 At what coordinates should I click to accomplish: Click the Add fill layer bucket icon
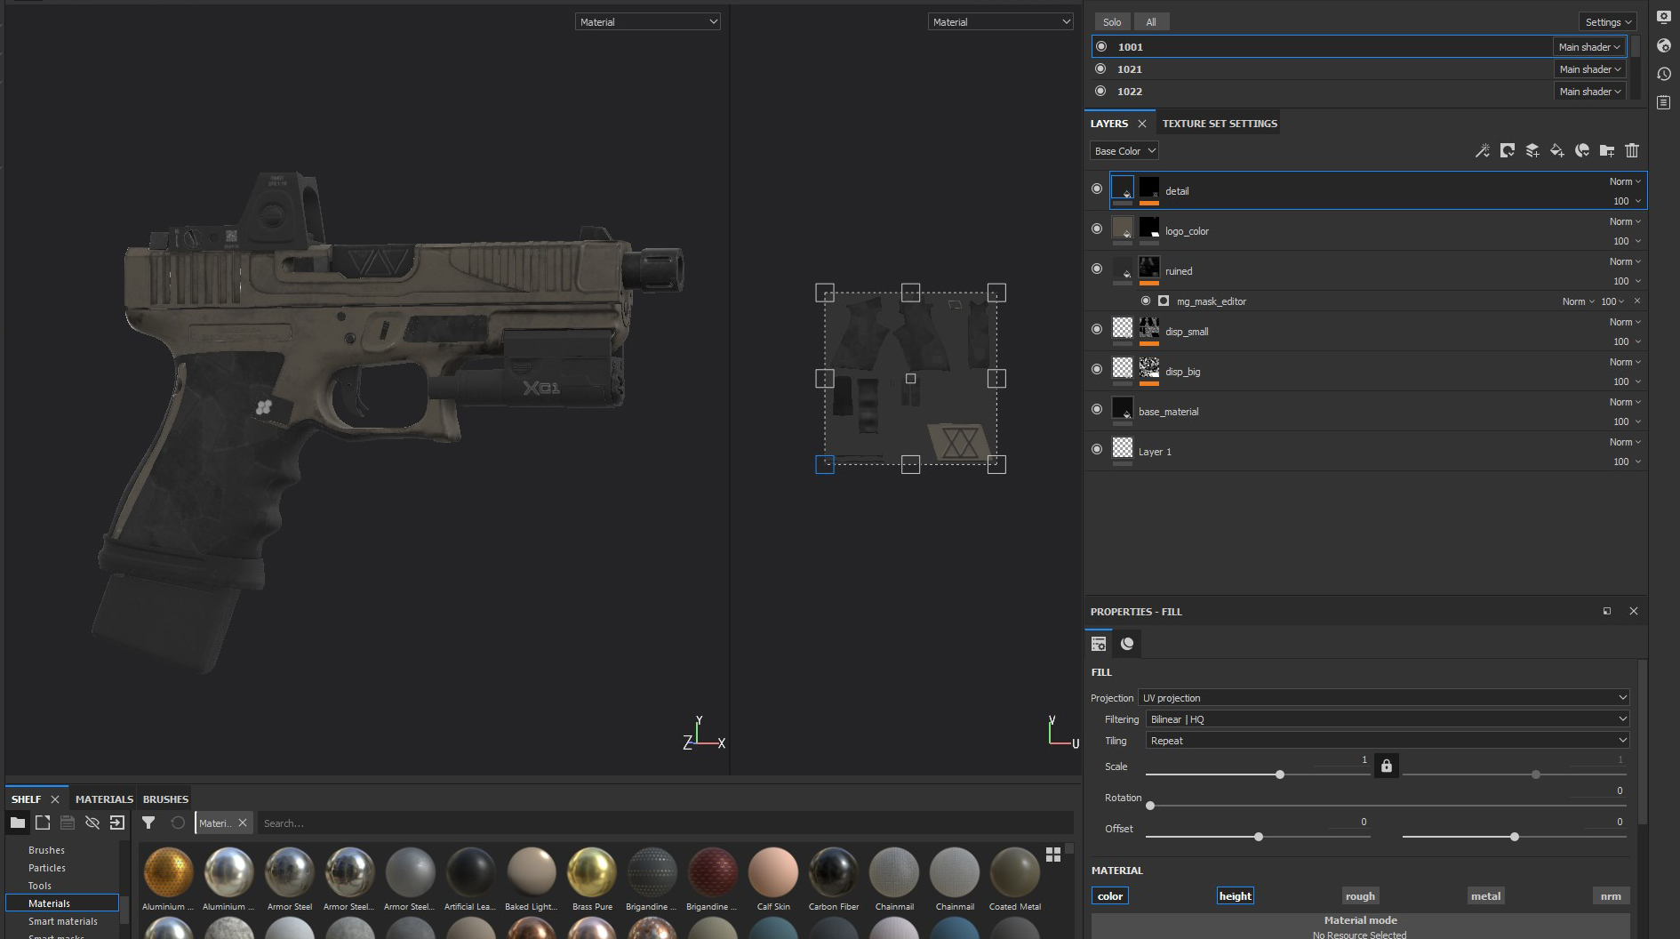1556,151
